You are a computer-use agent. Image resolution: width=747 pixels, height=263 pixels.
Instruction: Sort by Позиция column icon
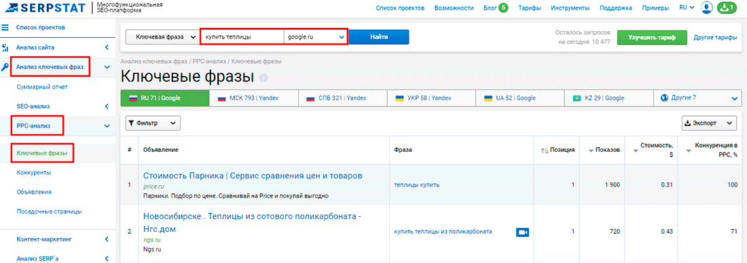point(545,150)
